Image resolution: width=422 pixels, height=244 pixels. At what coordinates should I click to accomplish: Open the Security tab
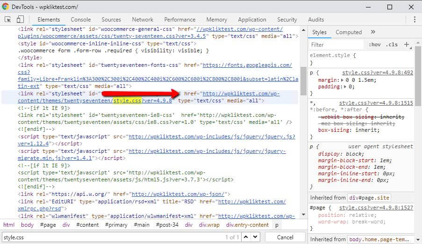point(287,19)
